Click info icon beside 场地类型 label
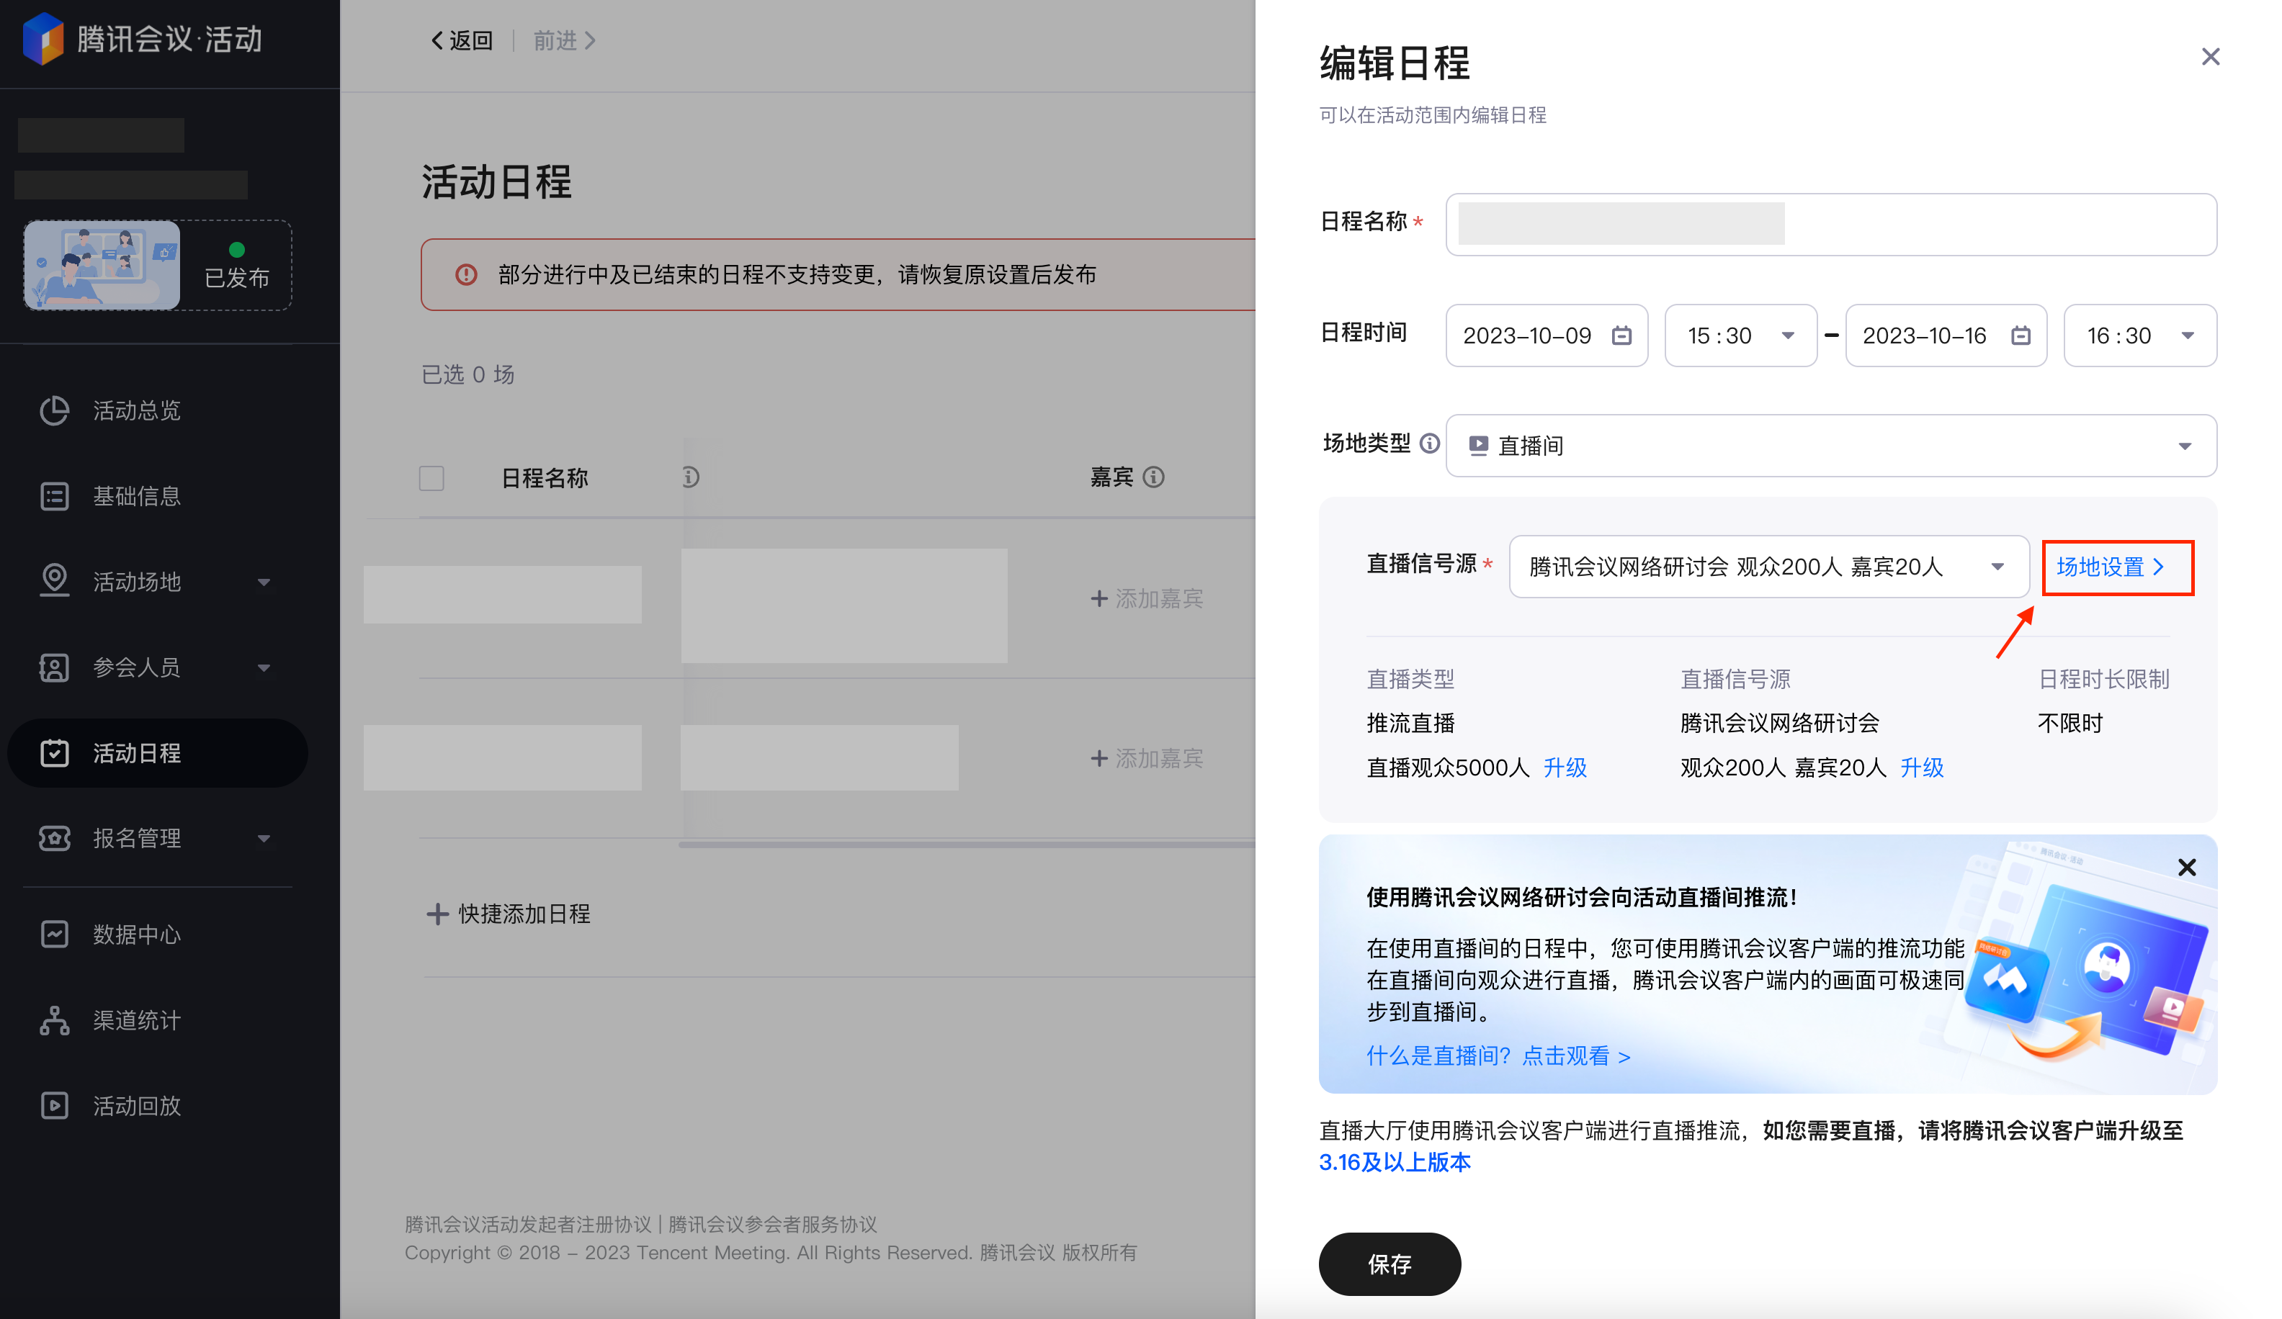Image resolution: width=2282 pixels, height=1319 pixels. click(1429, 444)
